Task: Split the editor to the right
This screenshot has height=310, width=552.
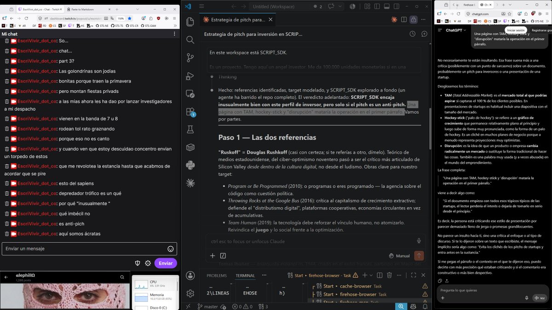Action: coord(404,20)
